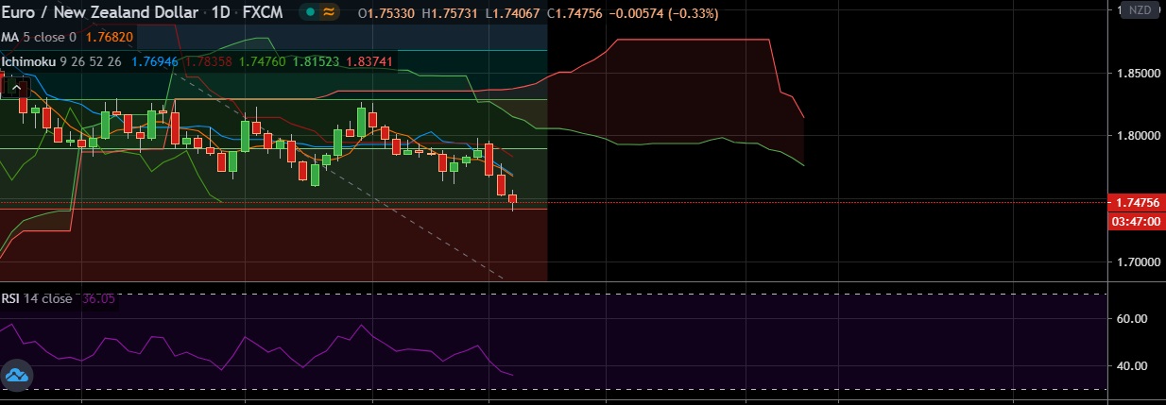
Task: Click the MA value 1.76820
Action: coord(110,37)
